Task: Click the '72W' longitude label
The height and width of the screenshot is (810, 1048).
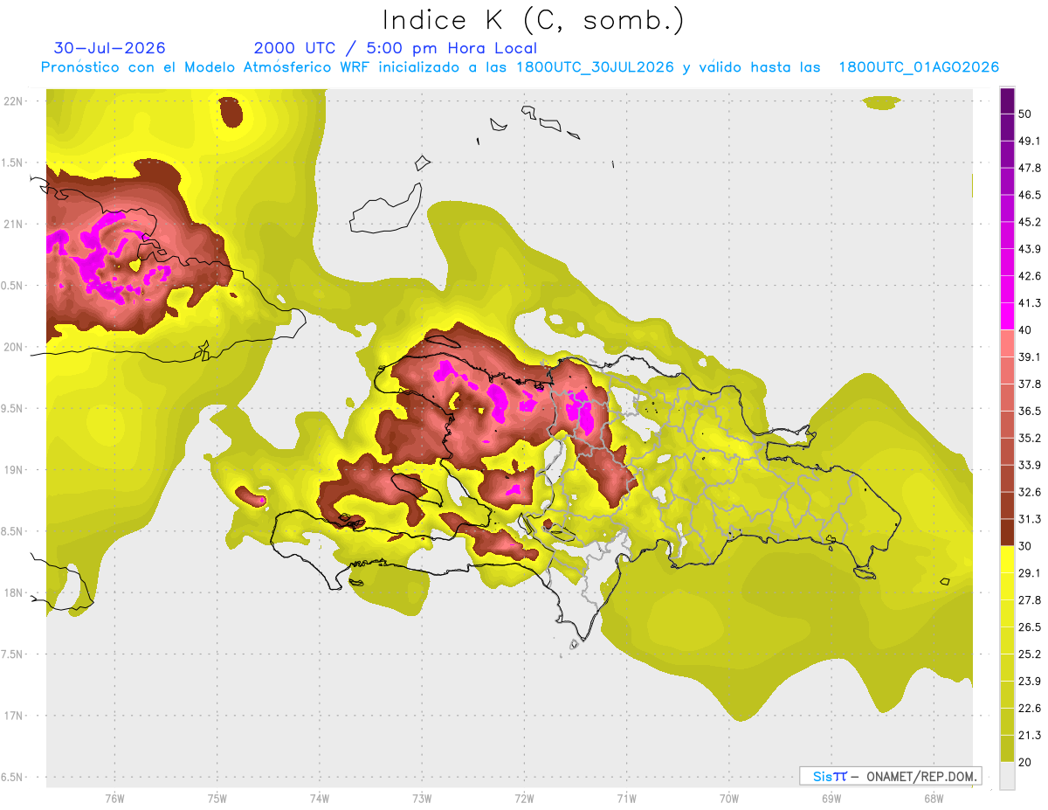Action: click(x=524, y=799)
